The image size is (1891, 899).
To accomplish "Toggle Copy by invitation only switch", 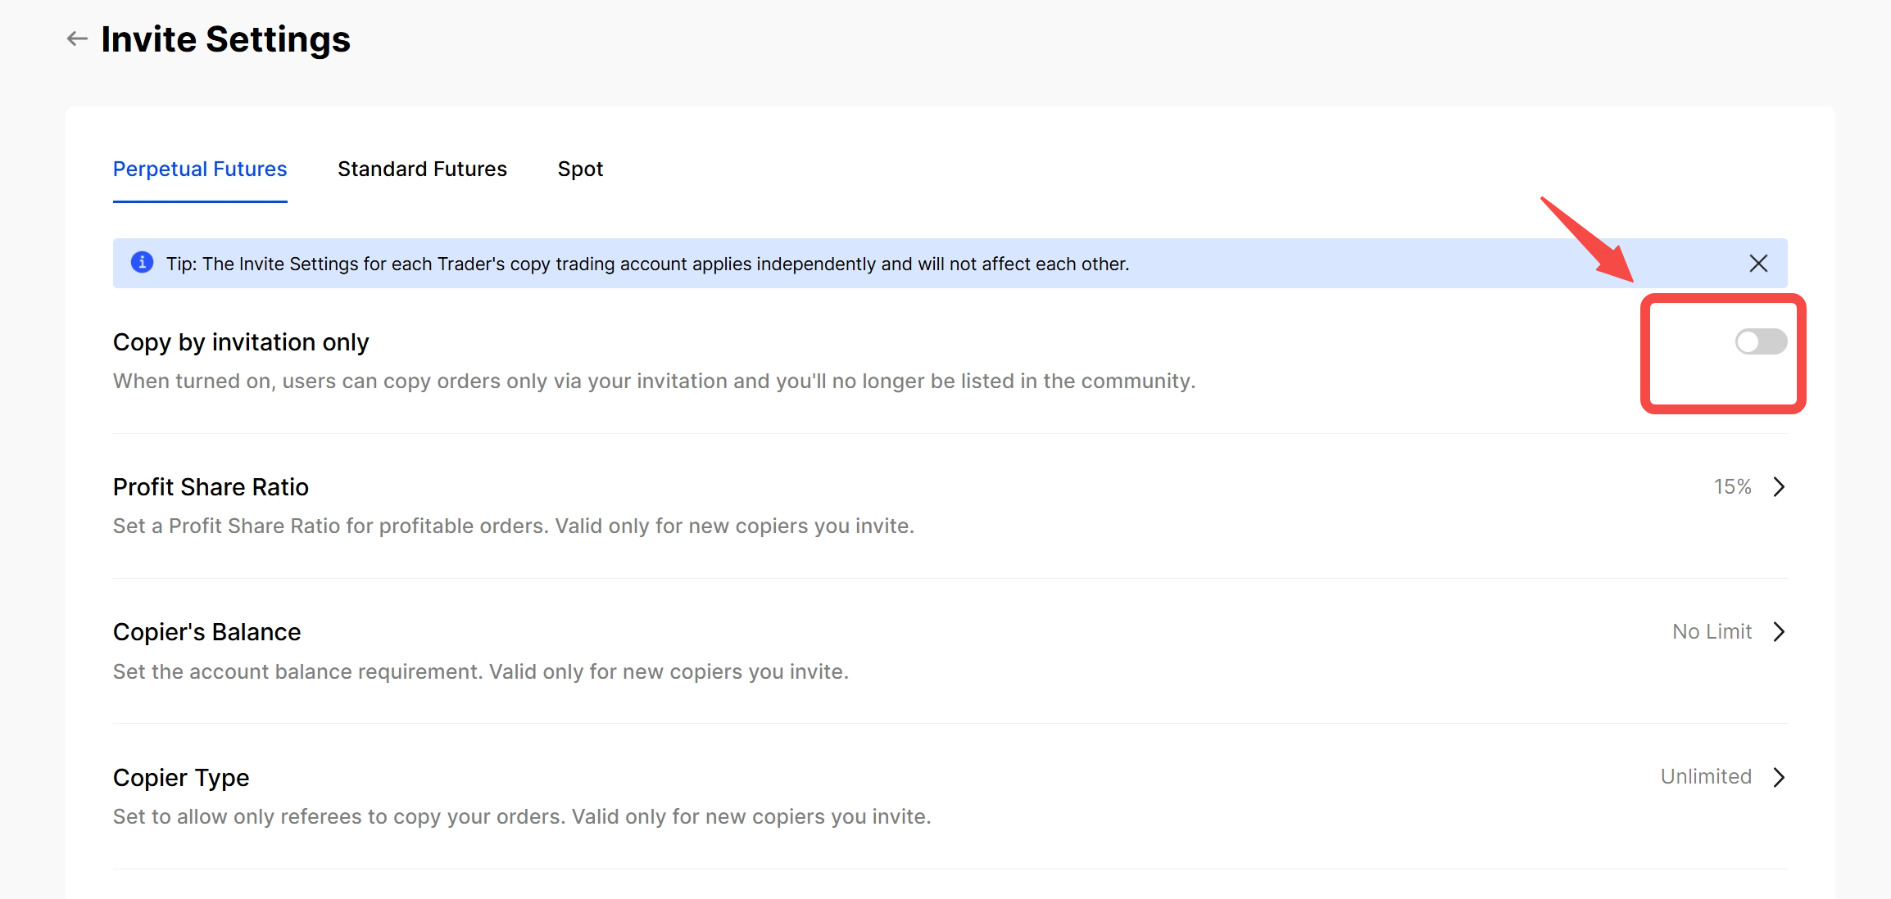I will [1761, 341].
